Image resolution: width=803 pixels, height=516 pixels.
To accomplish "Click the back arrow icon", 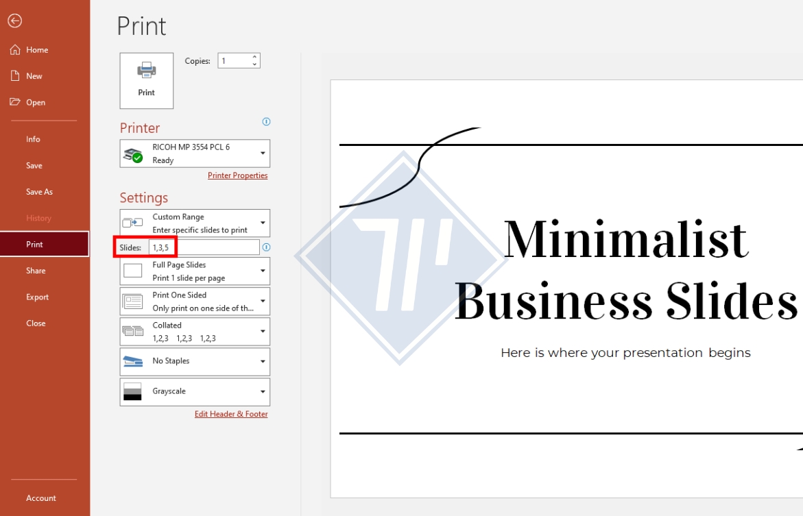I will coord(14,21).
